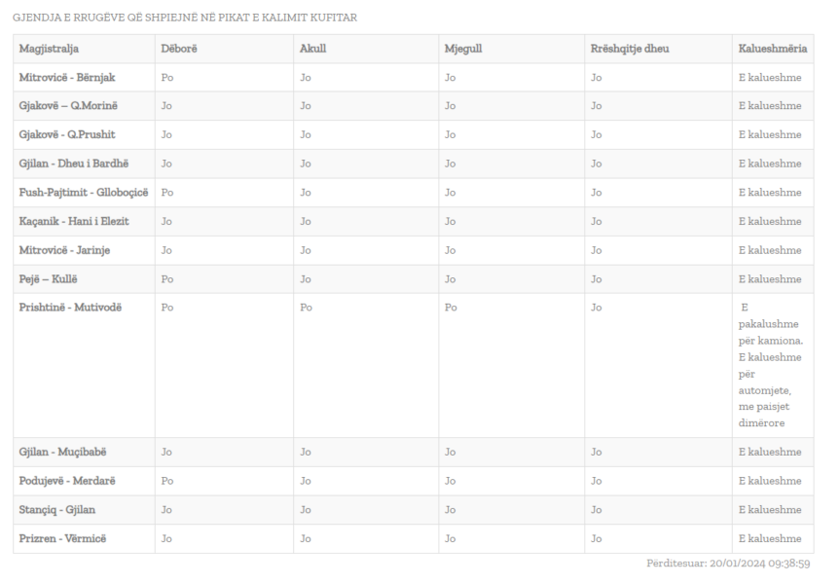Screen dimensions: 838x584
Task: Click the Përditesuar timestamp text
Action: coord(728,564)
